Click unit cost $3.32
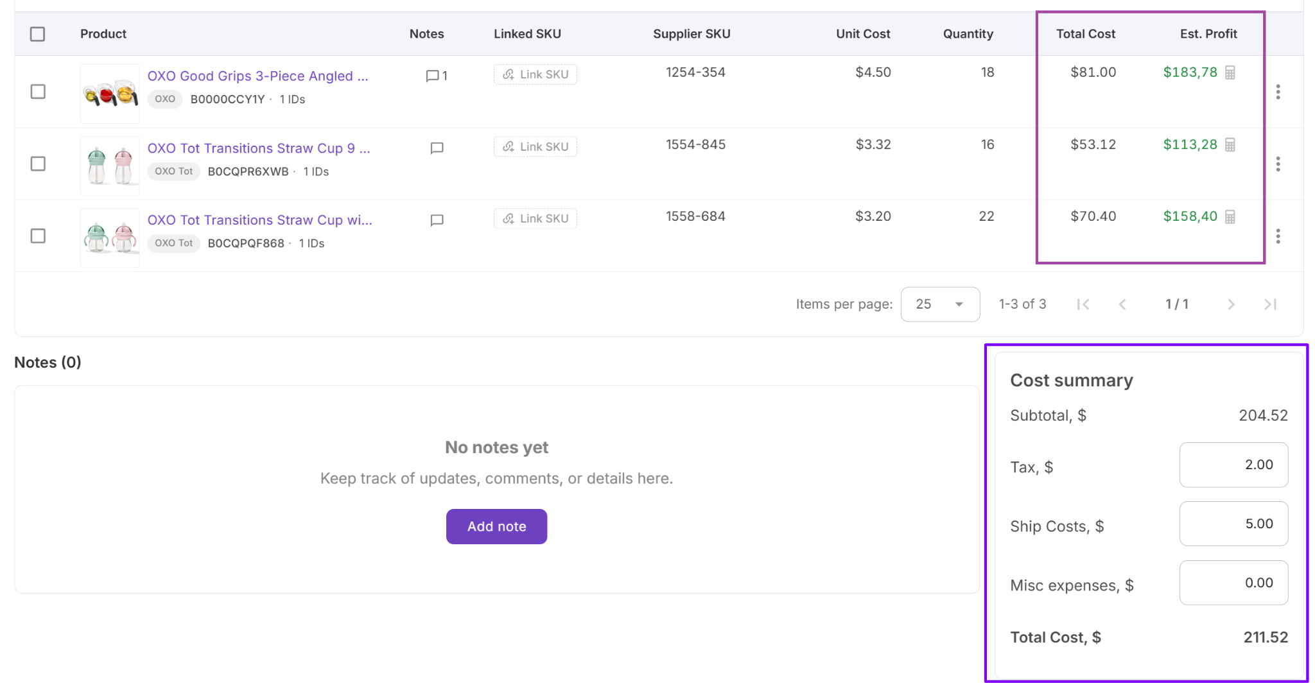Screen dimensions: 1315x688 [873, 144]
